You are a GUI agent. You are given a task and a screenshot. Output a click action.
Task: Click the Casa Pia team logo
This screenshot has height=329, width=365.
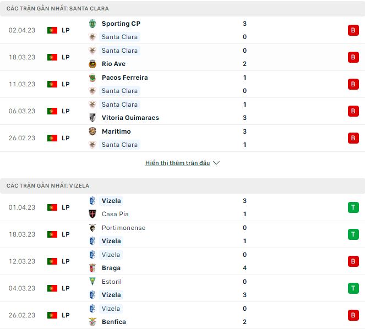point(92,214)
